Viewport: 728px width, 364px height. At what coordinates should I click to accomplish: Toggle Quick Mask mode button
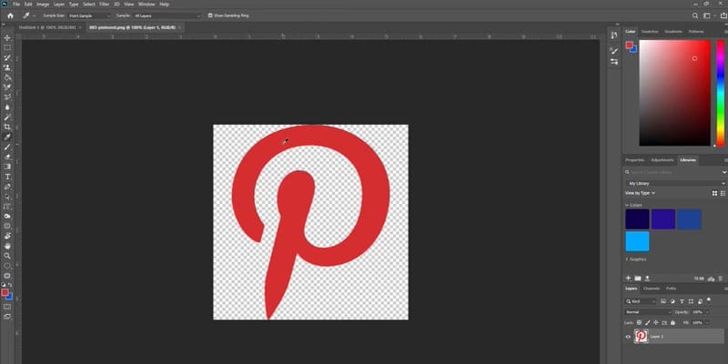click(7, 307)
